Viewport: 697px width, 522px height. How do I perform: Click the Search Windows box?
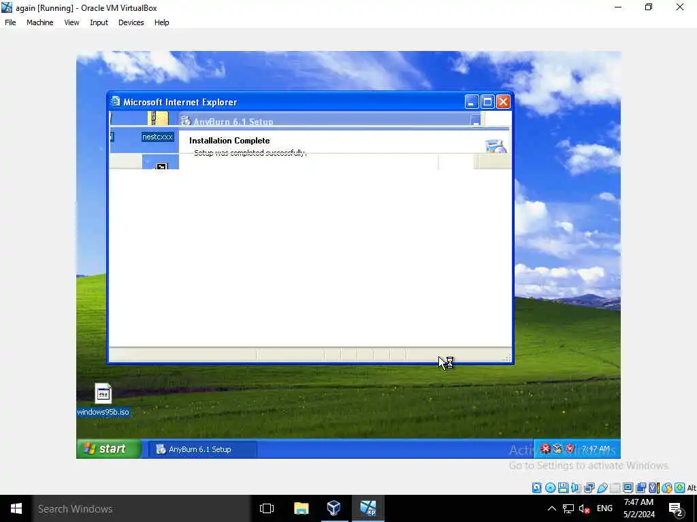[142, 508]
